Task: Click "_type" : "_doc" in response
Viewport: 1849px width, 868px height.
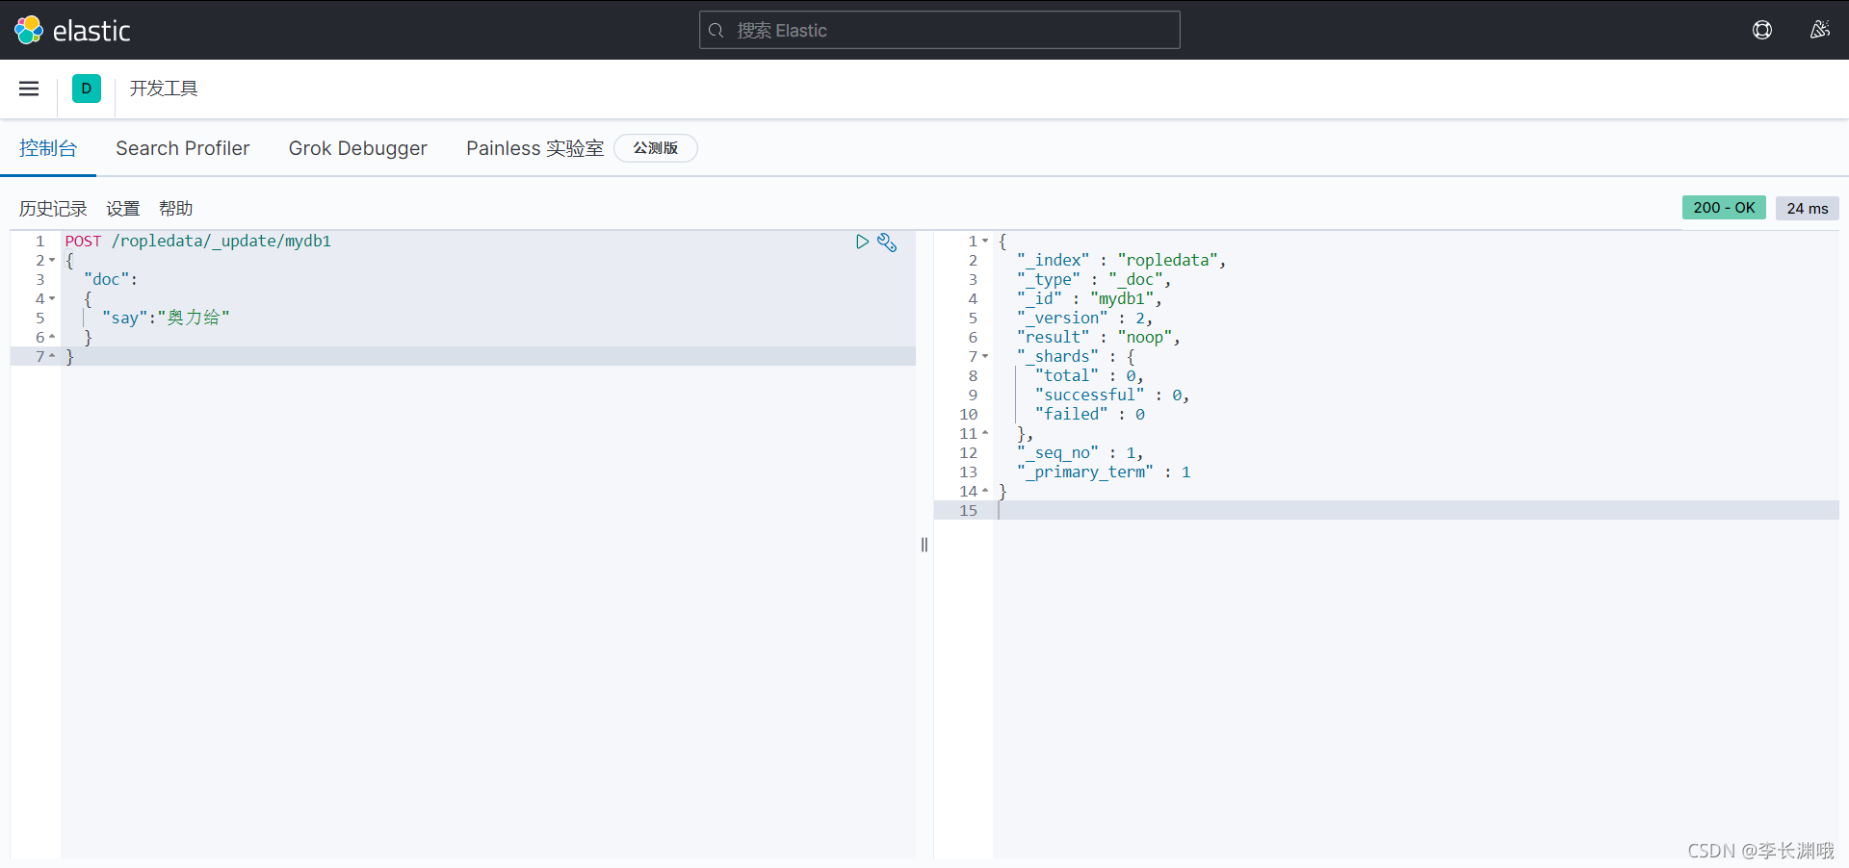Action: pyautogui.click(x=1094, y=279)
